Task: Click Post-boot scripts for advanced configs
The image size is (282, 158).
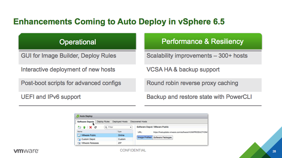Action: click(x=71, y=83)
